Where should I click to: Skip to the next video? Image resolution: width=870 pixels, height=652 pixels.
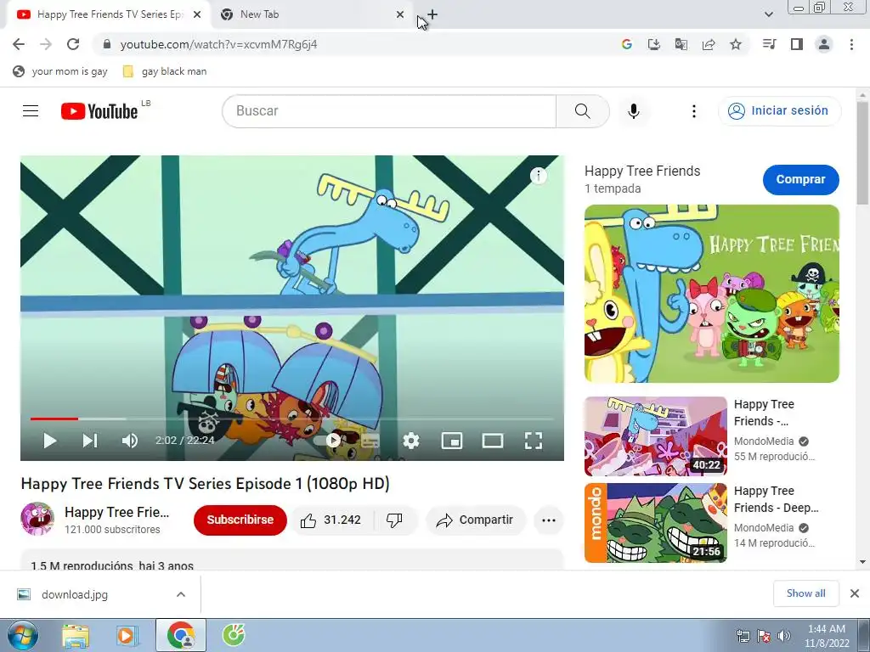pos(90,441)
